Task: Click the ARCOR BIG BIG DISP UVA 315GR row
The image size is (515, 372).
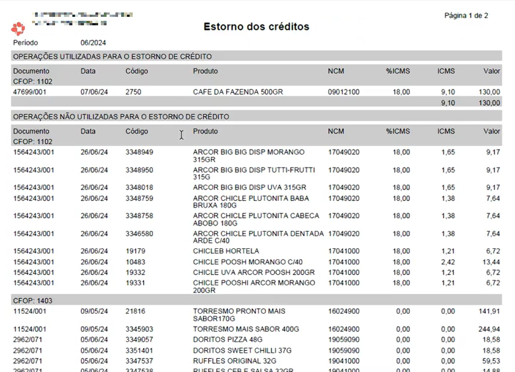Action: point(249,187)
